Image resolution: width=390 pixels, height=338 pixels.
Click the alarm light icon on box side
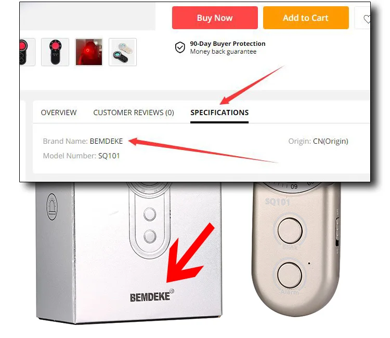click(x=52, y=206)
